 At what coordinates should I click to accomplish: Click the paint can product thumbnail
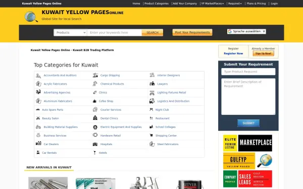coord(189,184)
